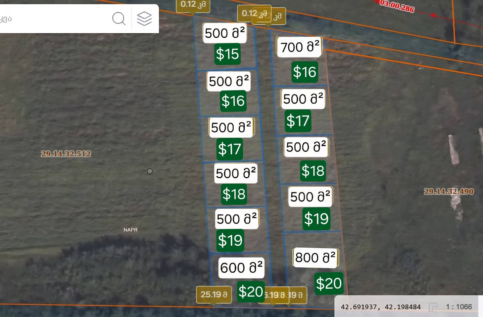483x317 pixels.
Task: Click the 25.19 მ distance label
Action: pos(214,294)
